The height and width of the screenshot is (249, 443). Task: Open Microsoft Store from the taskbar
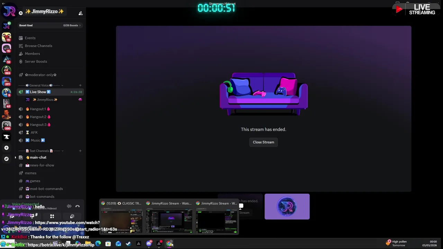click(108, 244)
